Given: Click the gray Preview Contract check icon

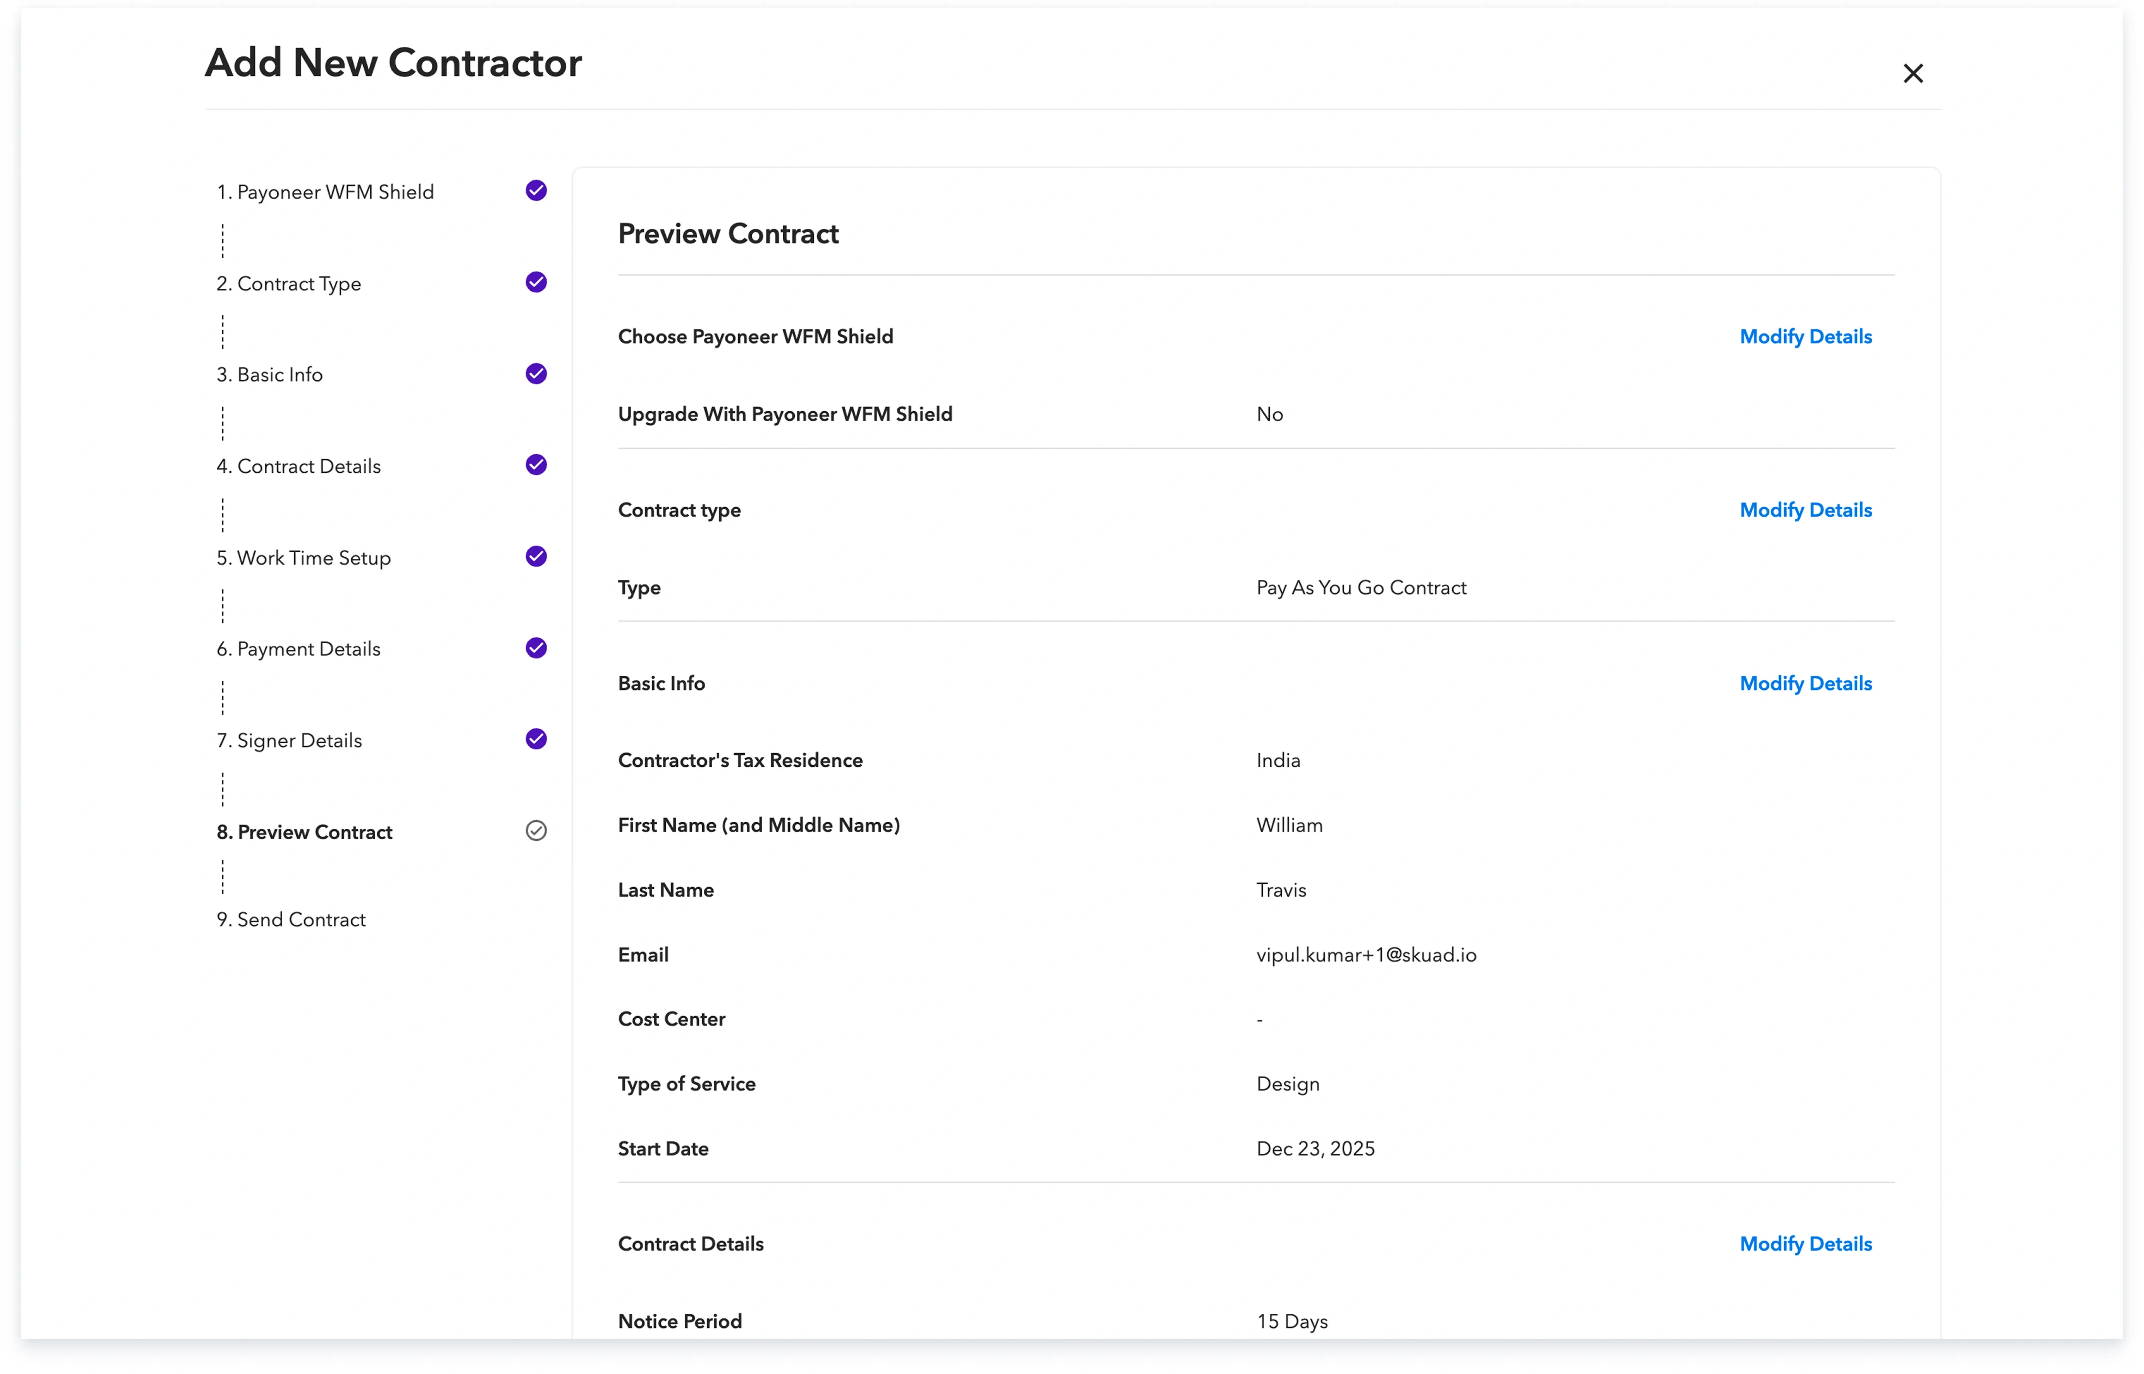Looking at the screenshot, I should 536,831.
